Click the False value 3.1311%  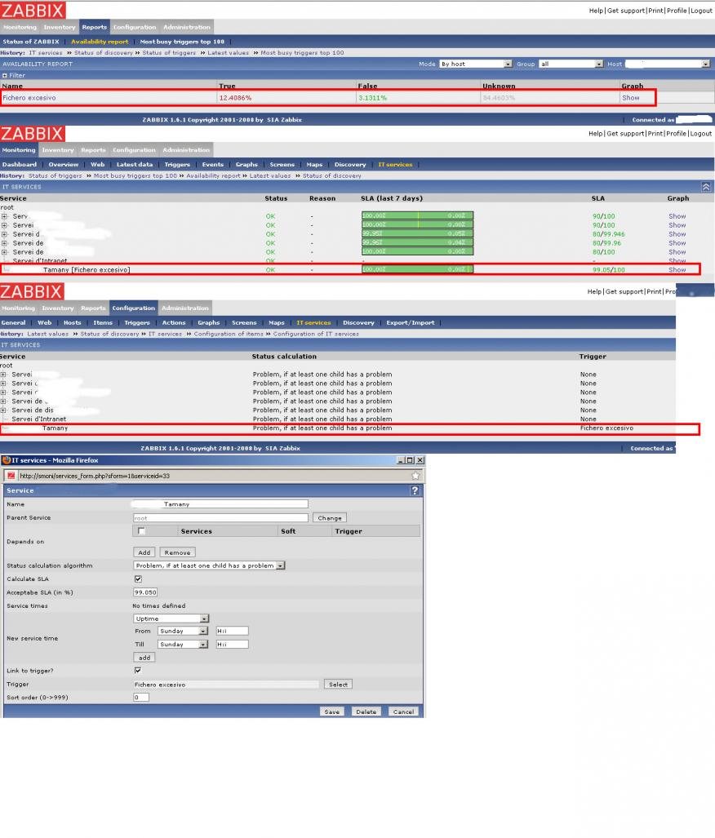(x=373, y=98)
